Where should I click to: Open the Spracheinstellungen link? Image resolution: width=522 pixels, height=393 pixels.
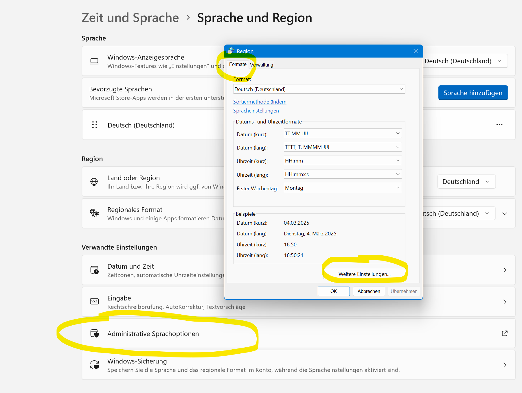pyautogui.click(x=256, y=111)
